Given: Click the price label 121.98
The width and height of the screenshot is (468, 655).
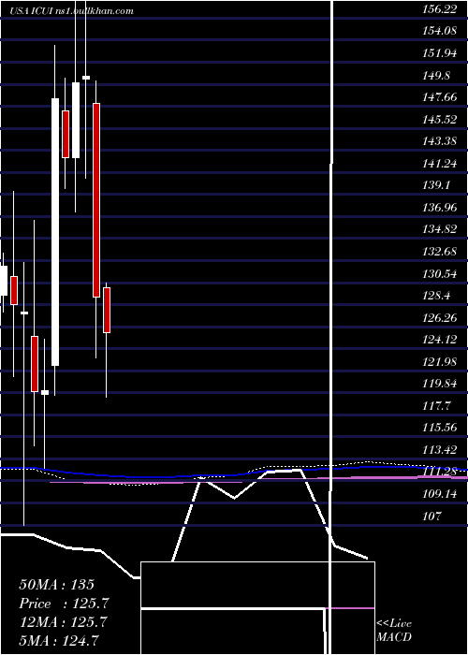Looking at the screenshot, I should click(440, 362).
